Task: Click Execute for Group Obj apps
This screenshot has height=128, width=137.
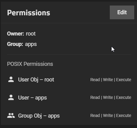Action: (x=124, y=115)
